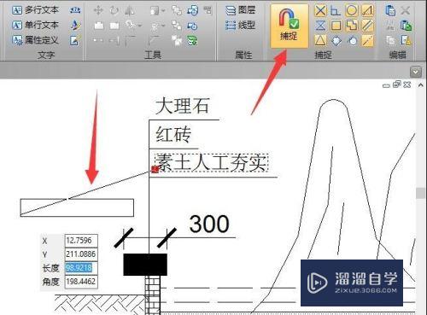
Task: Click the 长度 length input field
Action: pos(81,268)
